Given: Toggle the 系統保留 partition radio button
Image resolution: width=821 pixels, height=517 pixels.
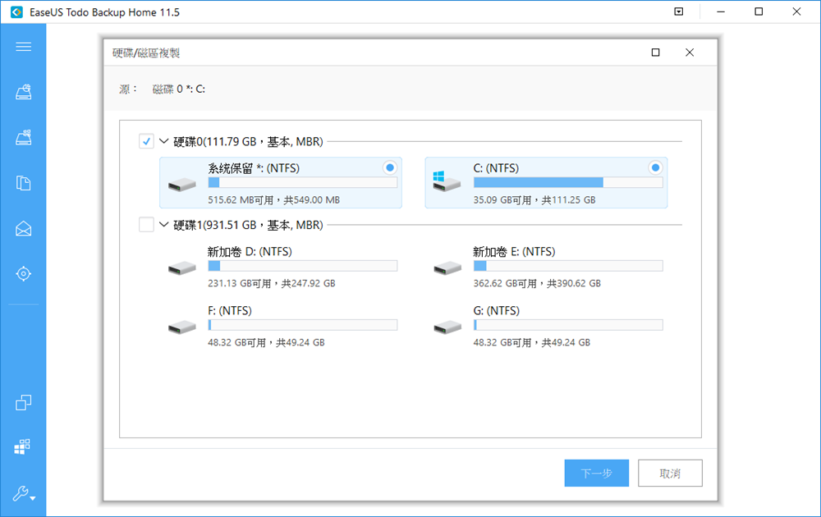Looking at the screenshot, I should (389, 167).
